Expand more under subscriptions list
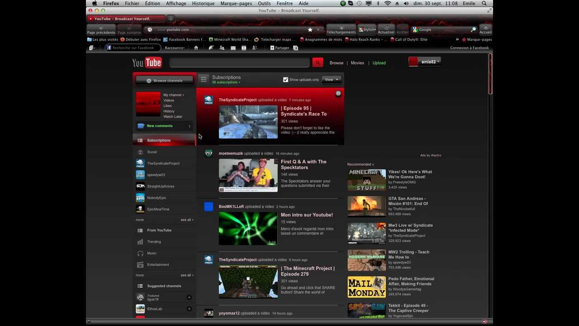 pyautogui.click(x=140, y=220)
